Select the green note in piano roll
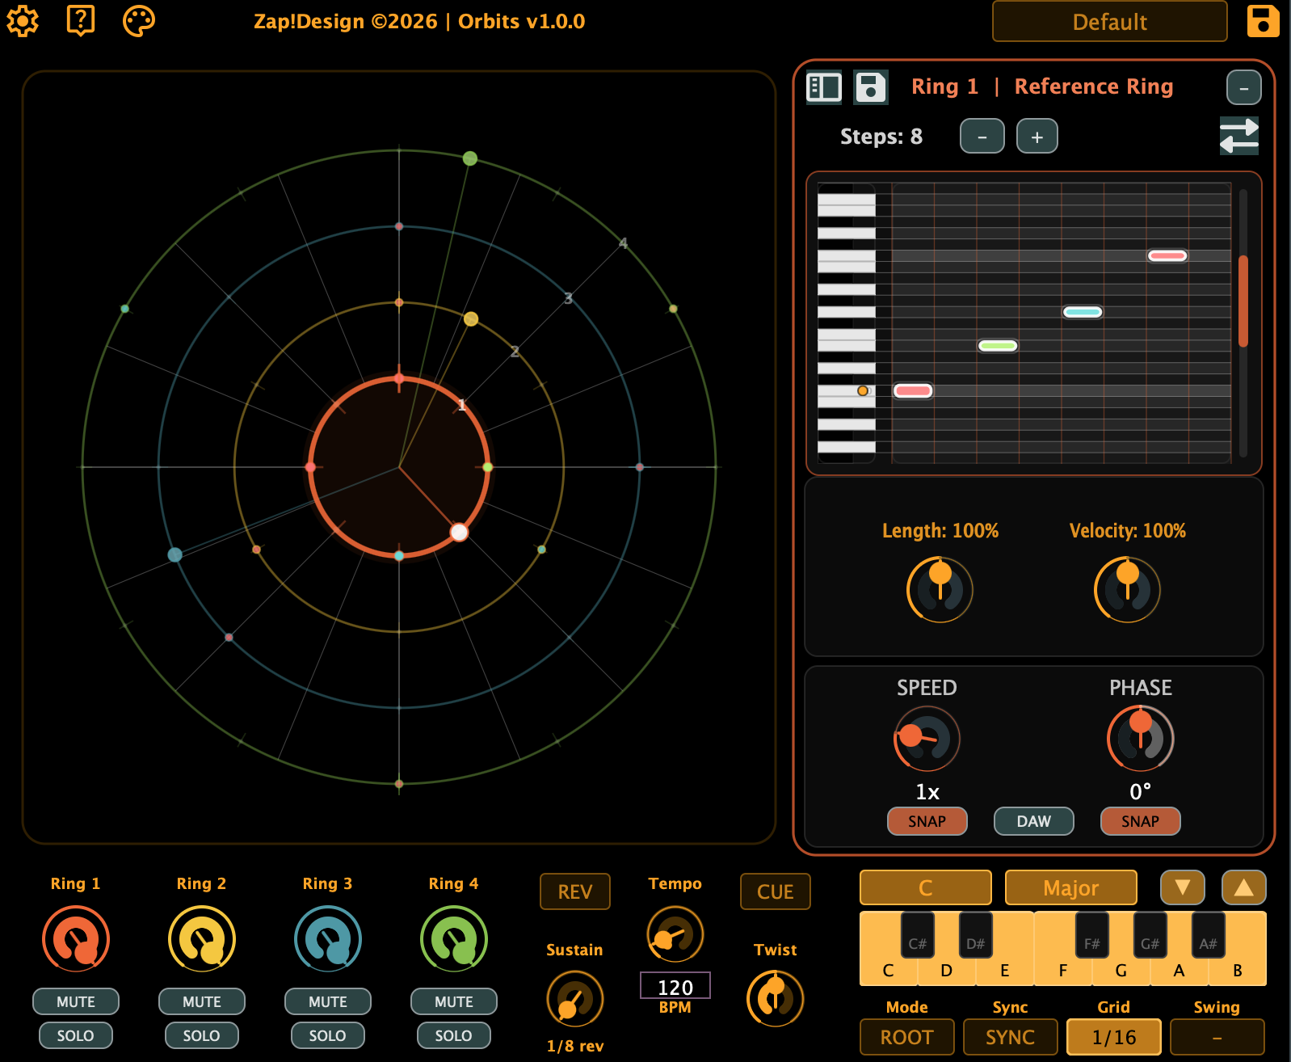The width and height of the screenshot is (1291, 1062). (998, 346)
